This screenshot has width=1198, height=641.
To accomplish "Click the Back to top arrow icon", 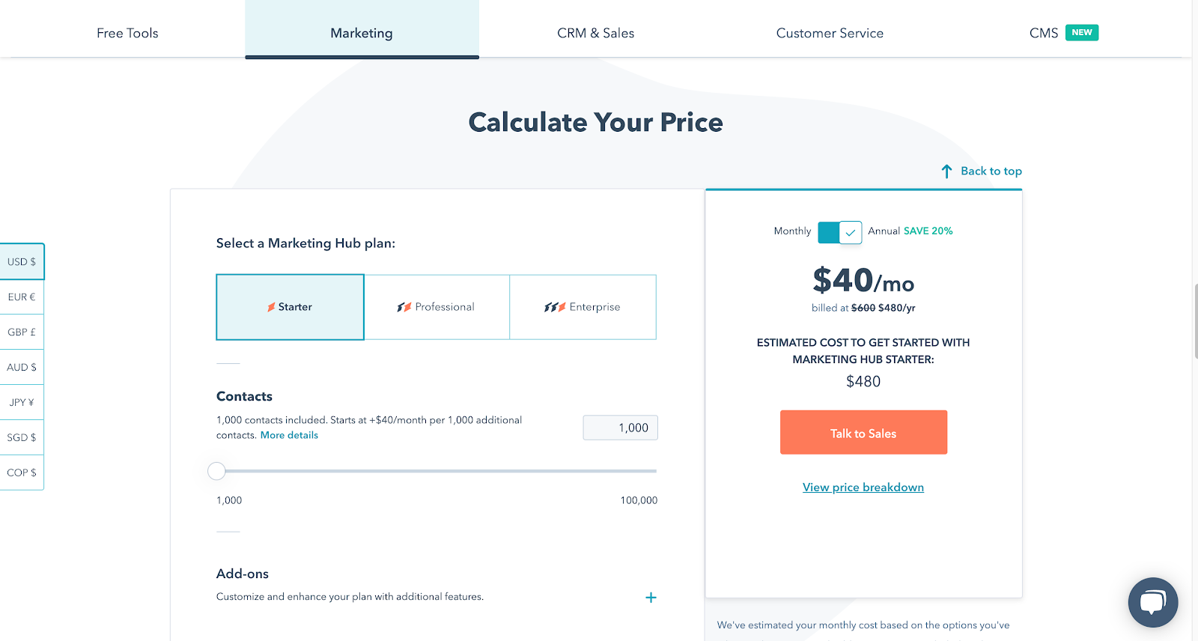I will coord(946,171).
